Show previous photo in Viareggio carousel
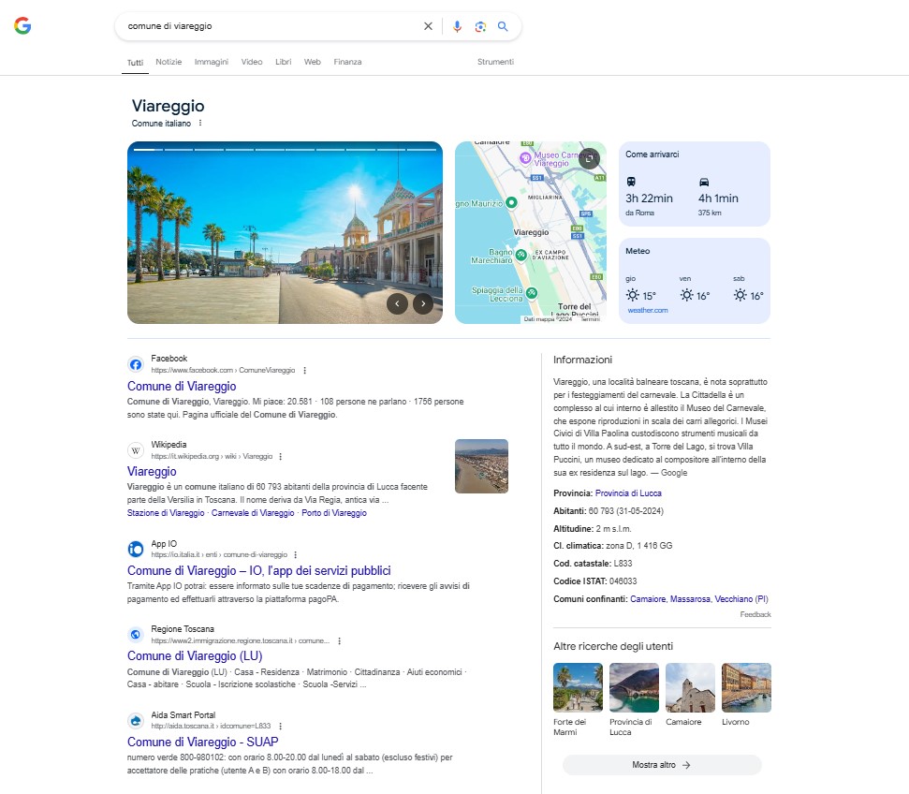This screenshot has width=909, height=794. point(397,303)
